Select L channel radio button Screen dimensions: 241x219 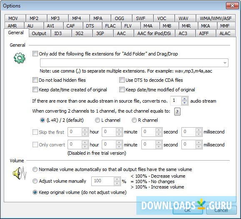pos(98,120)
